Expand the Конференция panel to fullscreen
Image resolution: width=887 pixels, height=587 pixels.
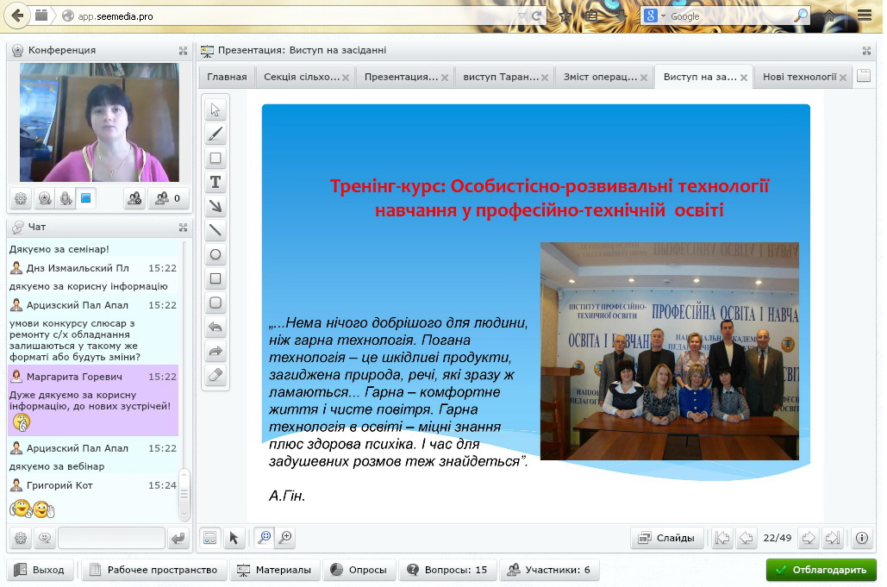pos(183,51)
